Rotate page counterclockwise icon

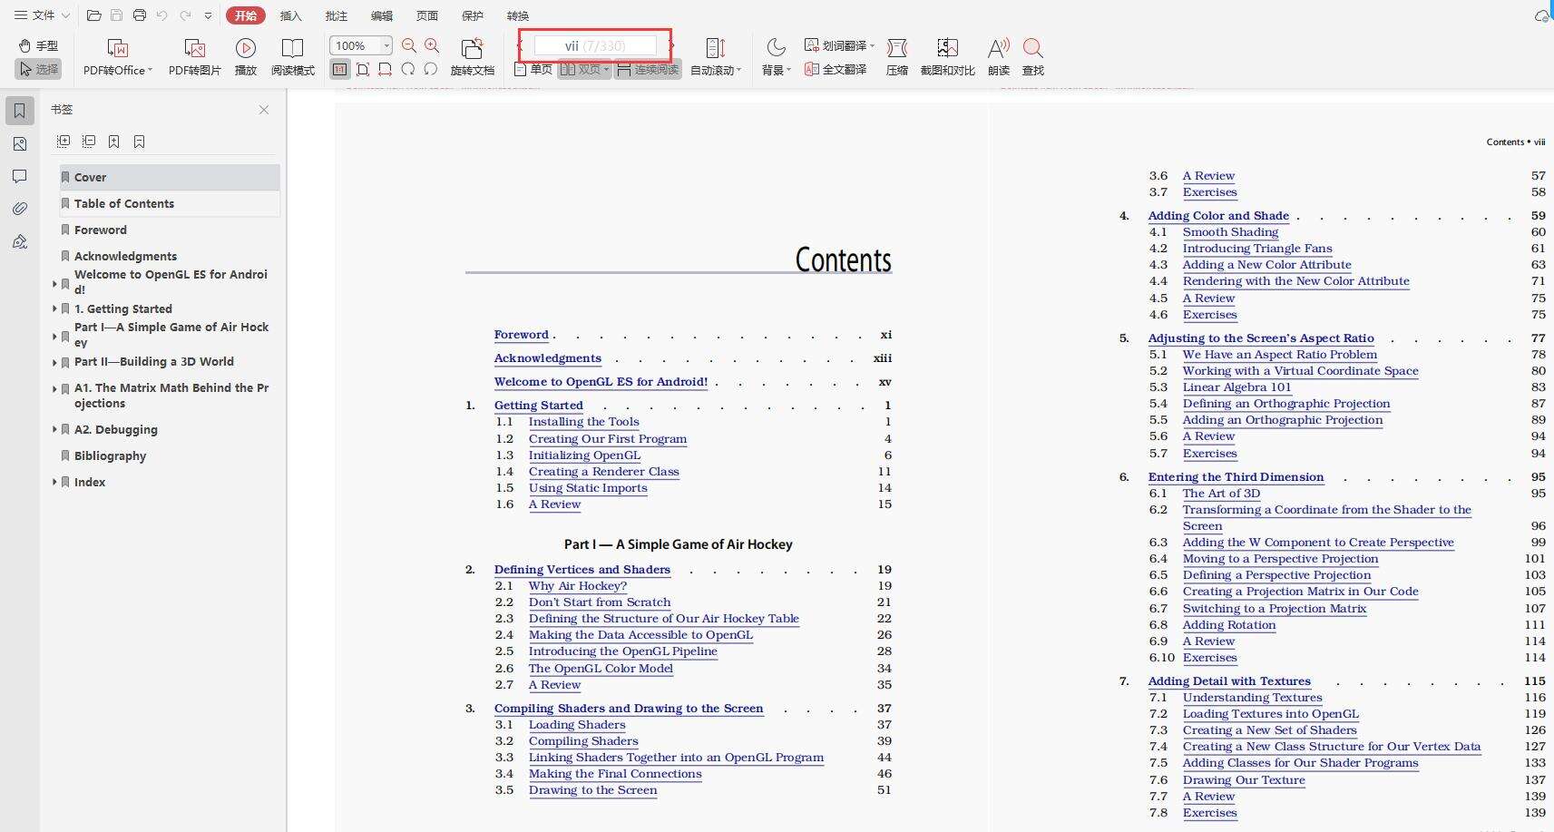[431, 69]
